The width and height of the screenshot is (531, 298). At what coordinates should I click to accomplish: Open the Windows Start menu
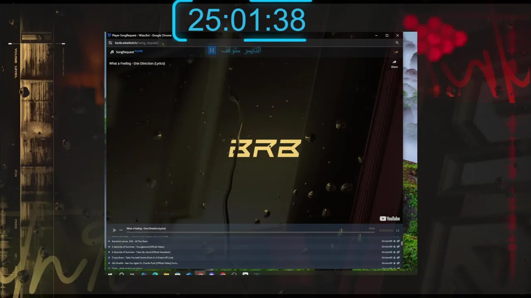[x=110, y=274]
